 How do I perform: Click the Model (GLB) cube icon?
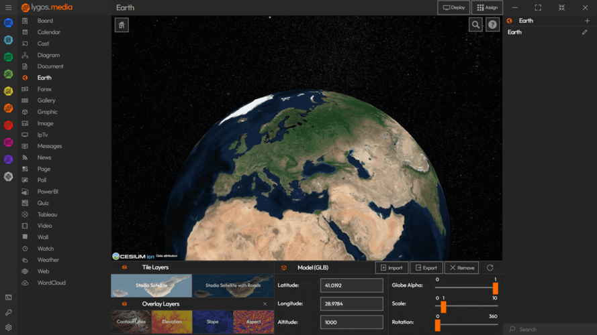[x=284, y=268]
